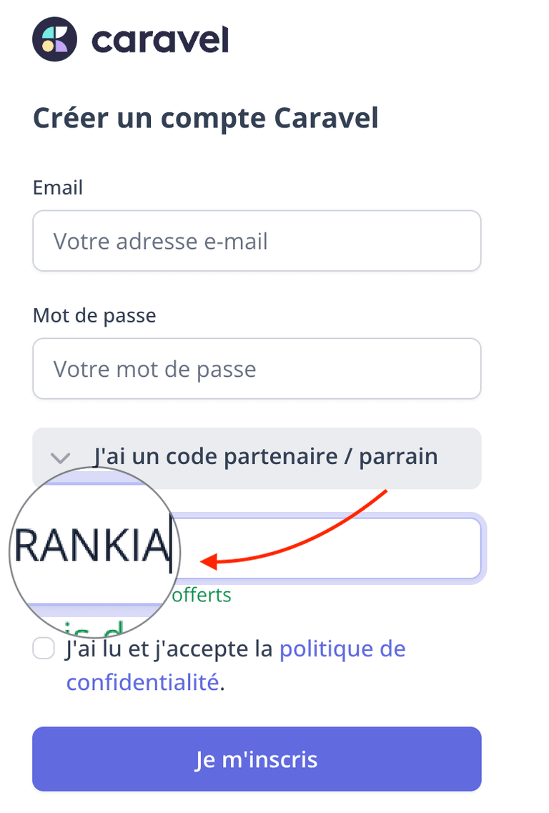Enable accepting the politique de confidentialité
The width and height of the screenshot is (549, 813).
44,649
